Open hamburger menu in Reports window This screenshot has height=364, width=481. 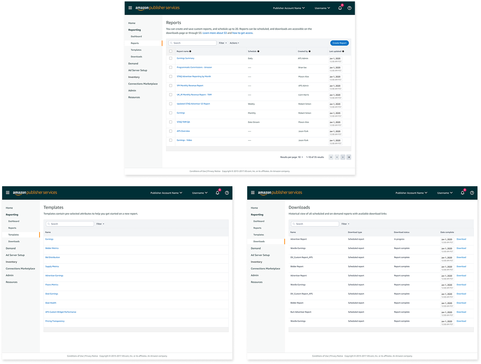point(130,8)
